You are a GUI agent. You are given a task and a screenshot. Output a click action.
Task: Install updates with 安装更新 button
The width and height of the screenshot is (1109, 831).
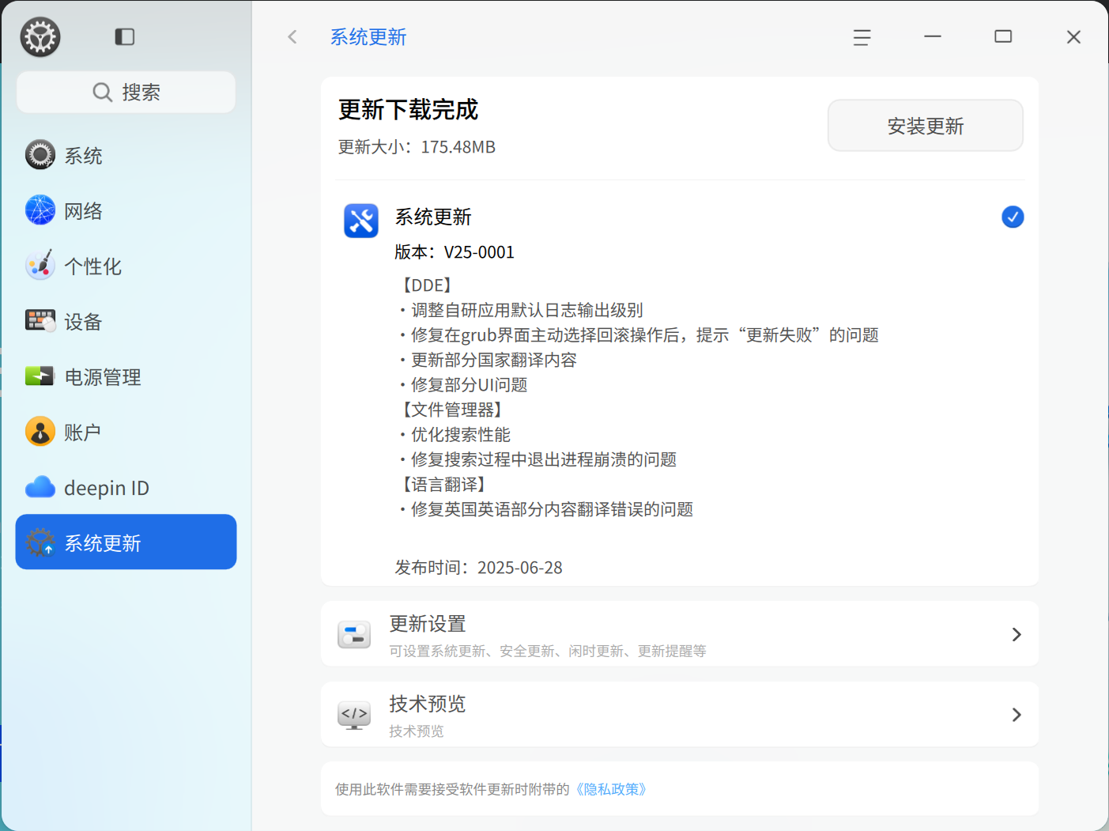(926, 126)
